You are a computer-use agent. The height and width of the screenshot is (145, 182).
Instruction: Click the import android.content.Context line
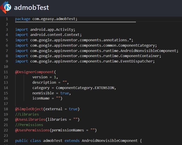pyautogui.click(x=48, y=35)
